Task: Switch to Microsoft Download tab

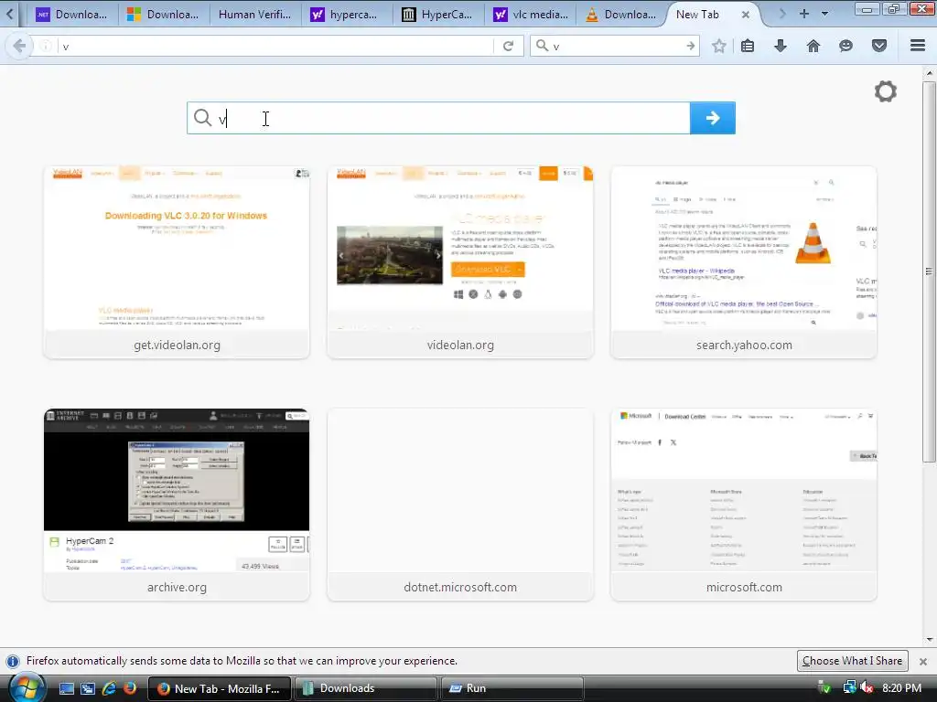Action: tap(164, 15)
